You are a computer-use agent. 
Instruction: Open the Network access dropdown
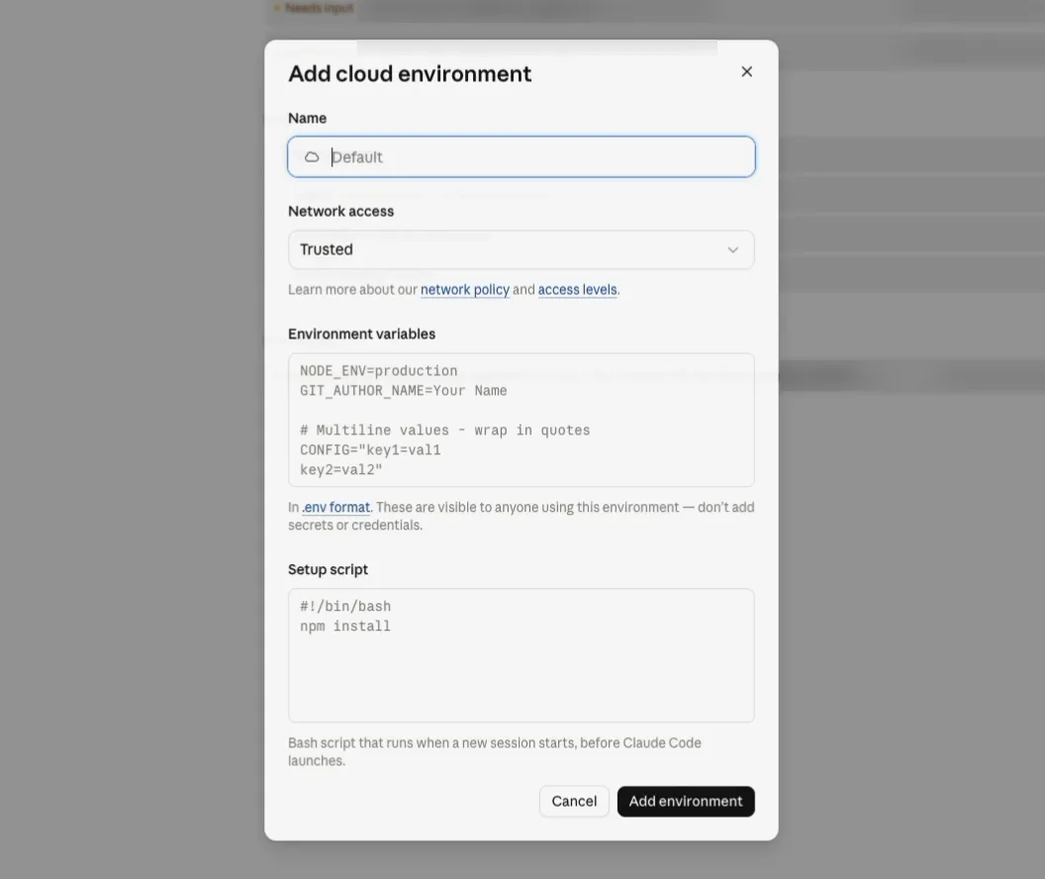coord(522,249)
